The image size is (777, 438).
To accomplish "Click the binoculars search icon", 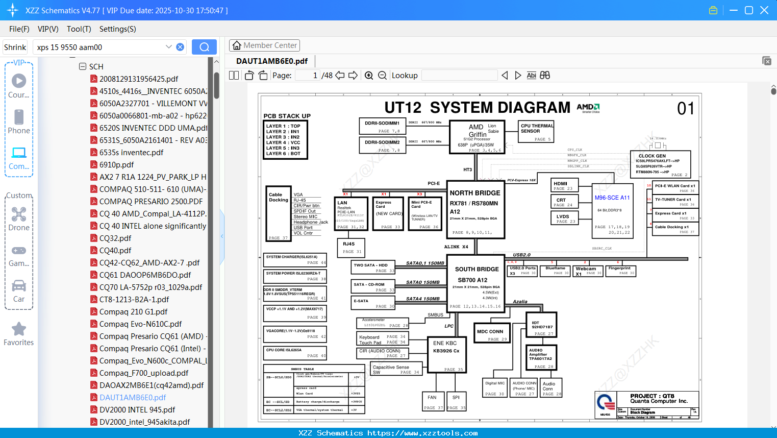I will (x=545, y=76).
